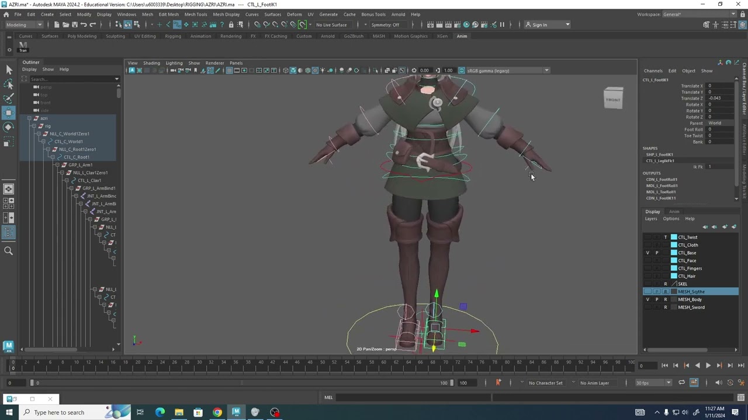The height and width of the screenshot is (420, 748).
Task: Select the CTL_Fingers layer name
Action: coord(690,268)
